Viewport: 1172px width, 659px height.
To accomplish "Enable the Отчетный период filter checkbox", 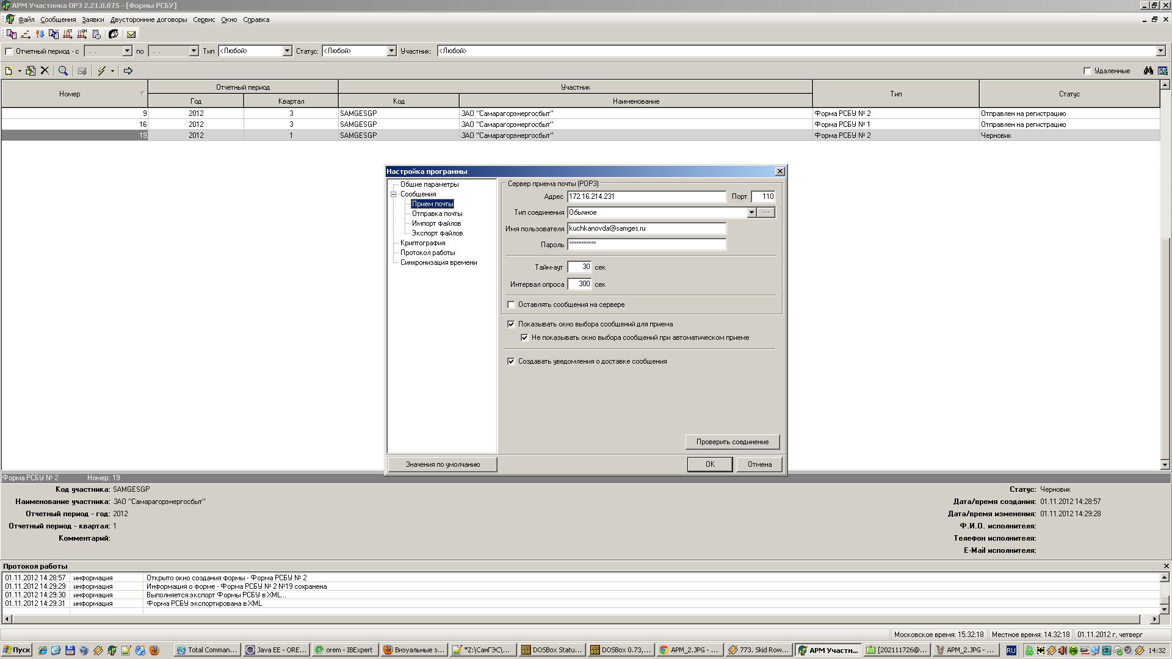I will tap(9, 51).
